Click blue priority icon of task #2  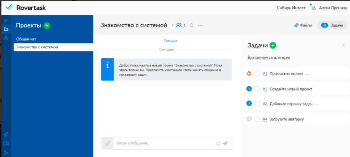249,89
